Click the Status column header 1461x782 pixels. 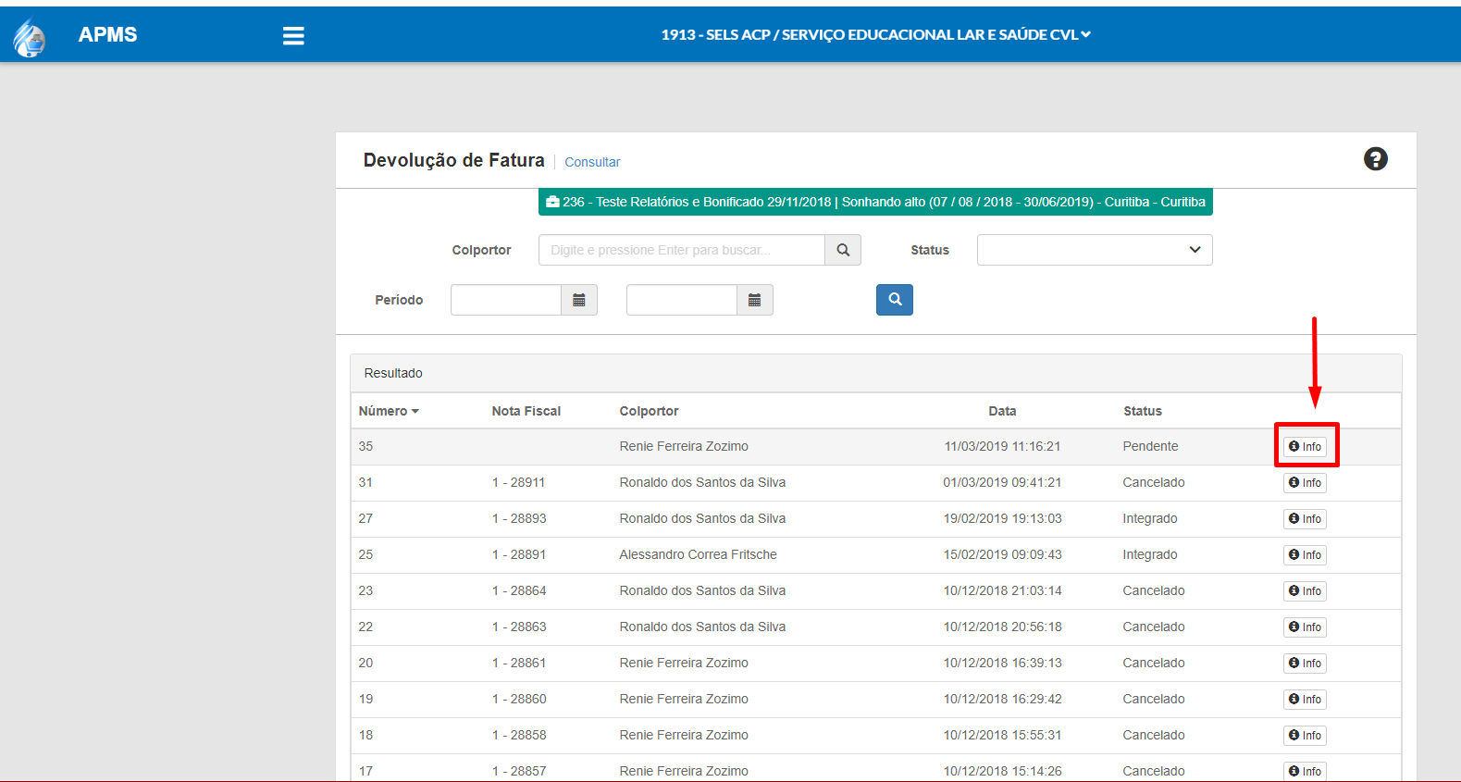point(1143,411)
